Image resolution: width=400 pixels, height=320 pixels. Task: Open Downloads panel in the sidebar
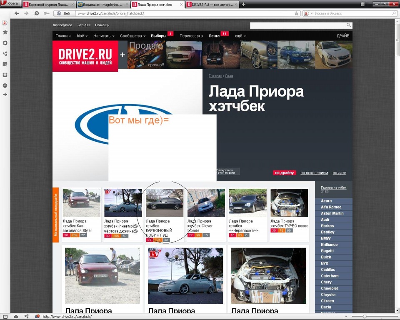point(5,75)
